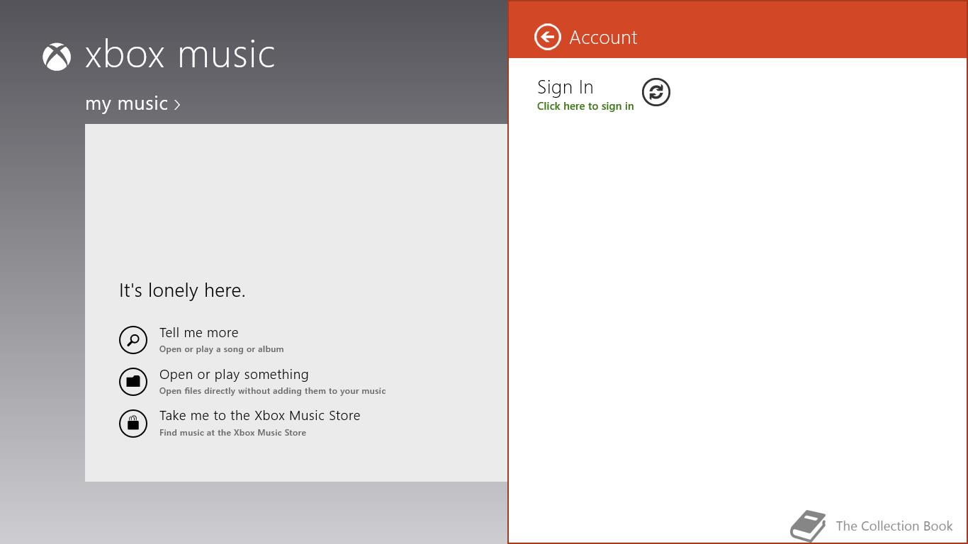Open the my music heading

[x=126, y=103]
